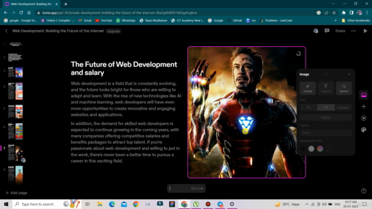
Task: Close the Image panel
Action: [349, 74]
